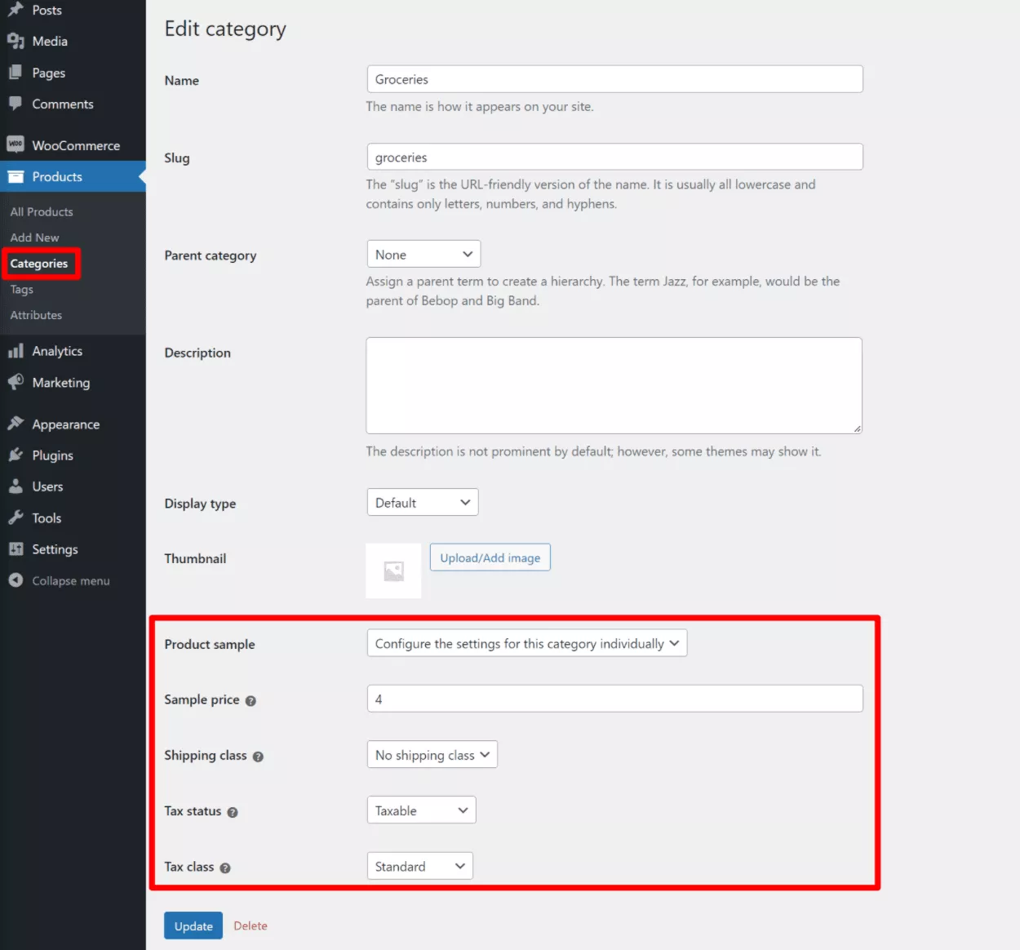Open the Shipping class dropdown
Image resolution: width=1020 pixels, height=950 pixels.
(432, 755)
